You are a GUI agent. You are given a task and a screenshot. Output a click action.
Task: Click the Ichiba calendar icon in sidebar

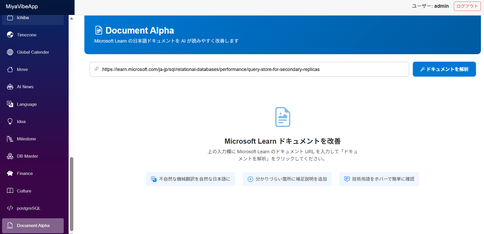10,18
